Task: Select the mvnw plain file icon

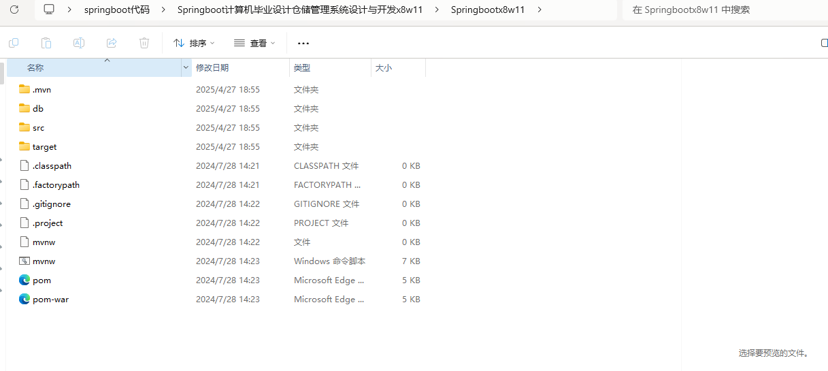Action: [25, 242]
